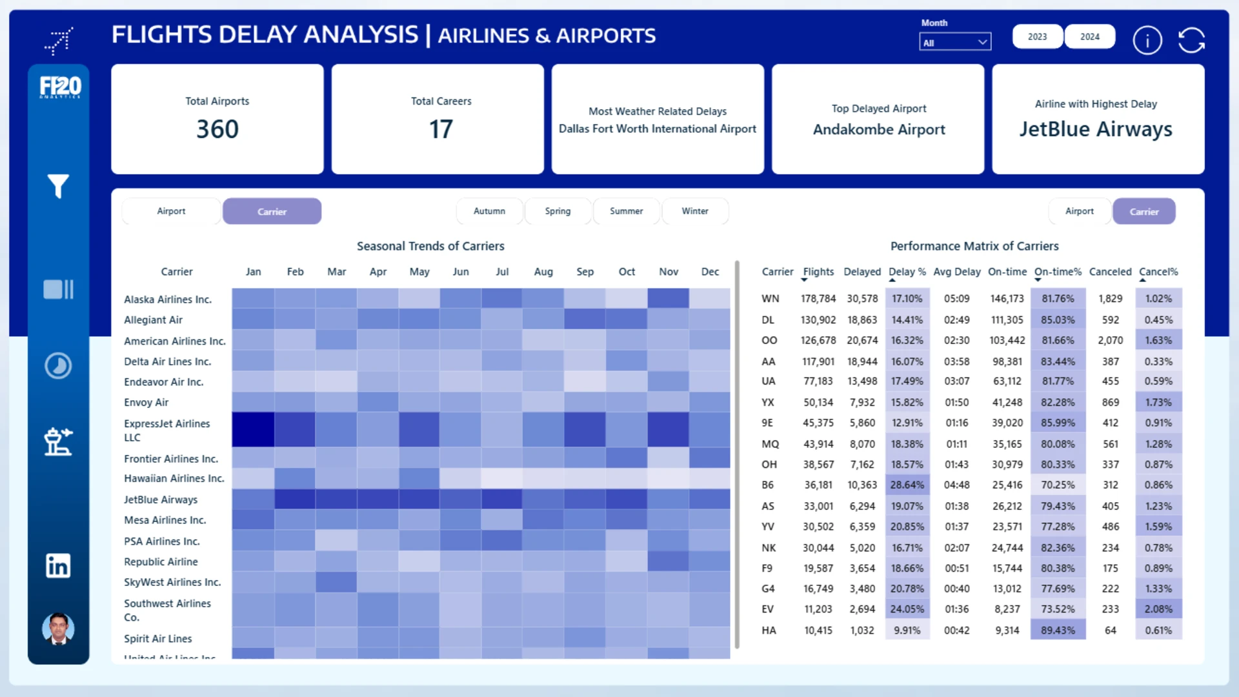Select the 2023 year button
Screen dimensions: 1239x697
(1038, 37)
